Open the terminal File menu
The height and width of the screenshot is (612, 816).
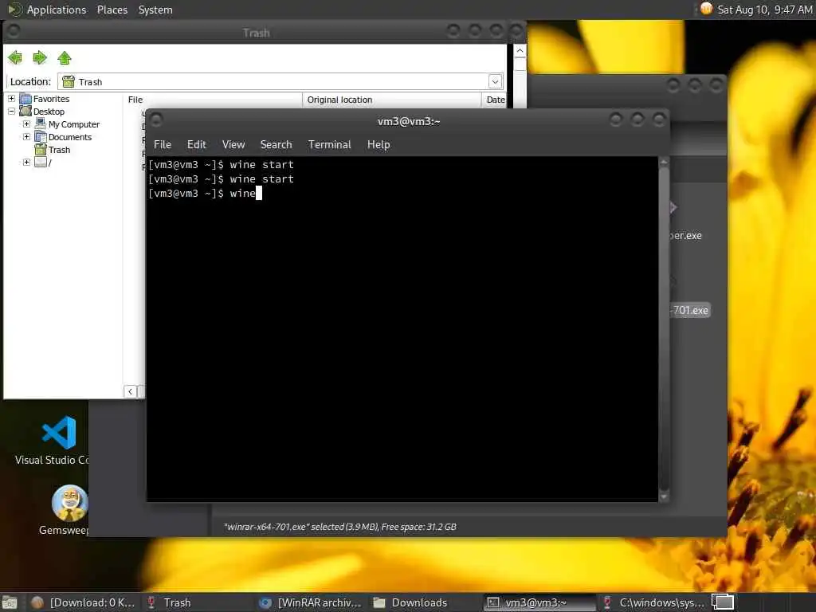click(x=163, y=145)
